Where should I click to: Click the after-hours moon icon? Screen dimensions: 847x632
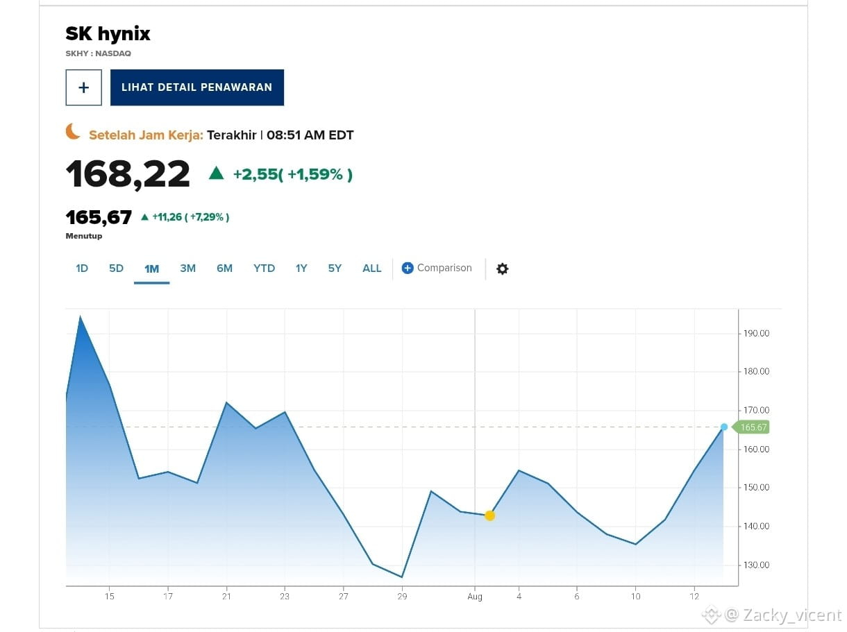click(73, 131)
